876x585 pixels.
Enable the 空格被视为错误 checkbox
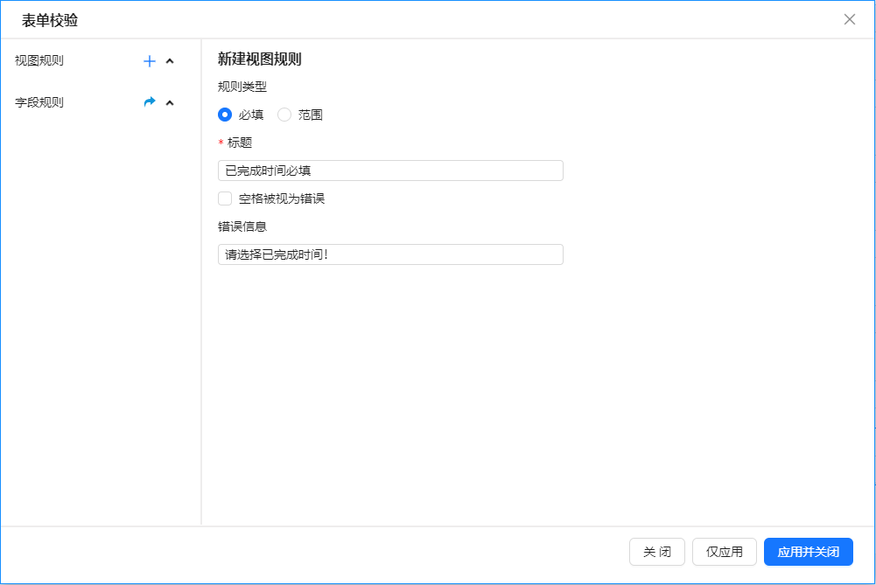224,198
